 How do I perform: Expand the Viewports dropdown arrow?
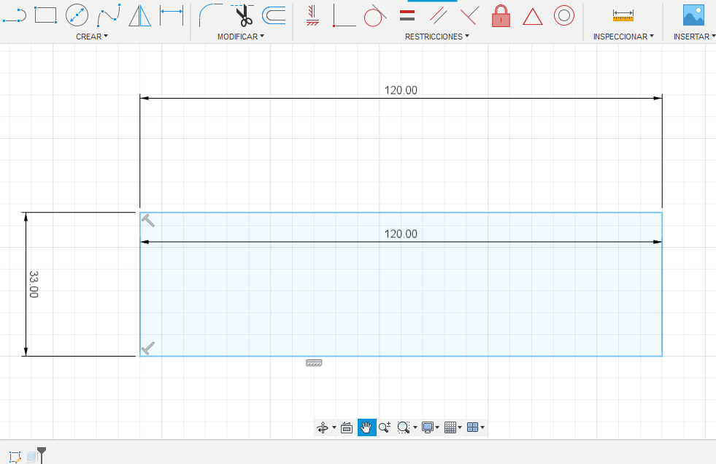point(482,427)
